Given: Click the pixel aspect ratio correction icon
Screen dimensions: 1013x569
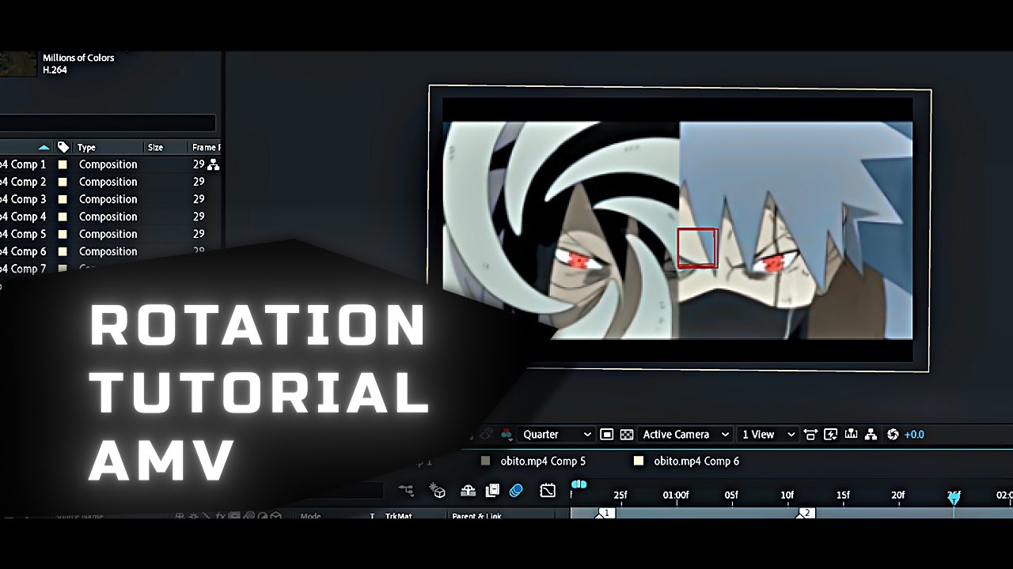Looking at the screenshot, I should point(810,435).
